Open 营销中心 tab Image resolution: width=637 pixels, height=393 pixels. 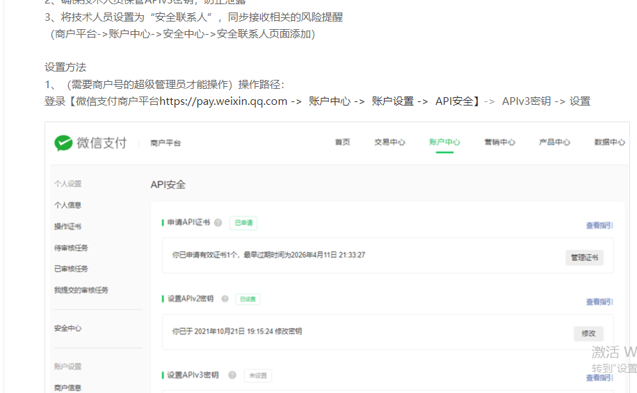pos(500,142)
